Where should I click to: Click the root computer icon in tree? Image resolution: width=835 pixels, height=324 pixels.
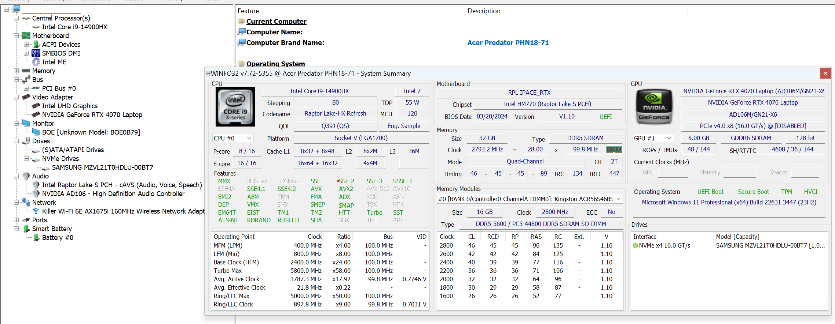click(17, 9)
